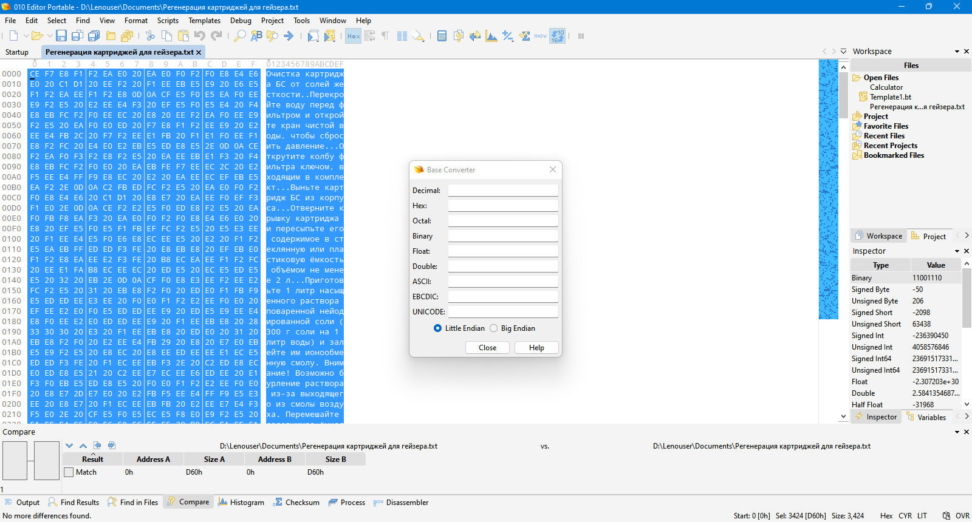
Task: Open the Templates menu
Action: click(x=204, y=21)
